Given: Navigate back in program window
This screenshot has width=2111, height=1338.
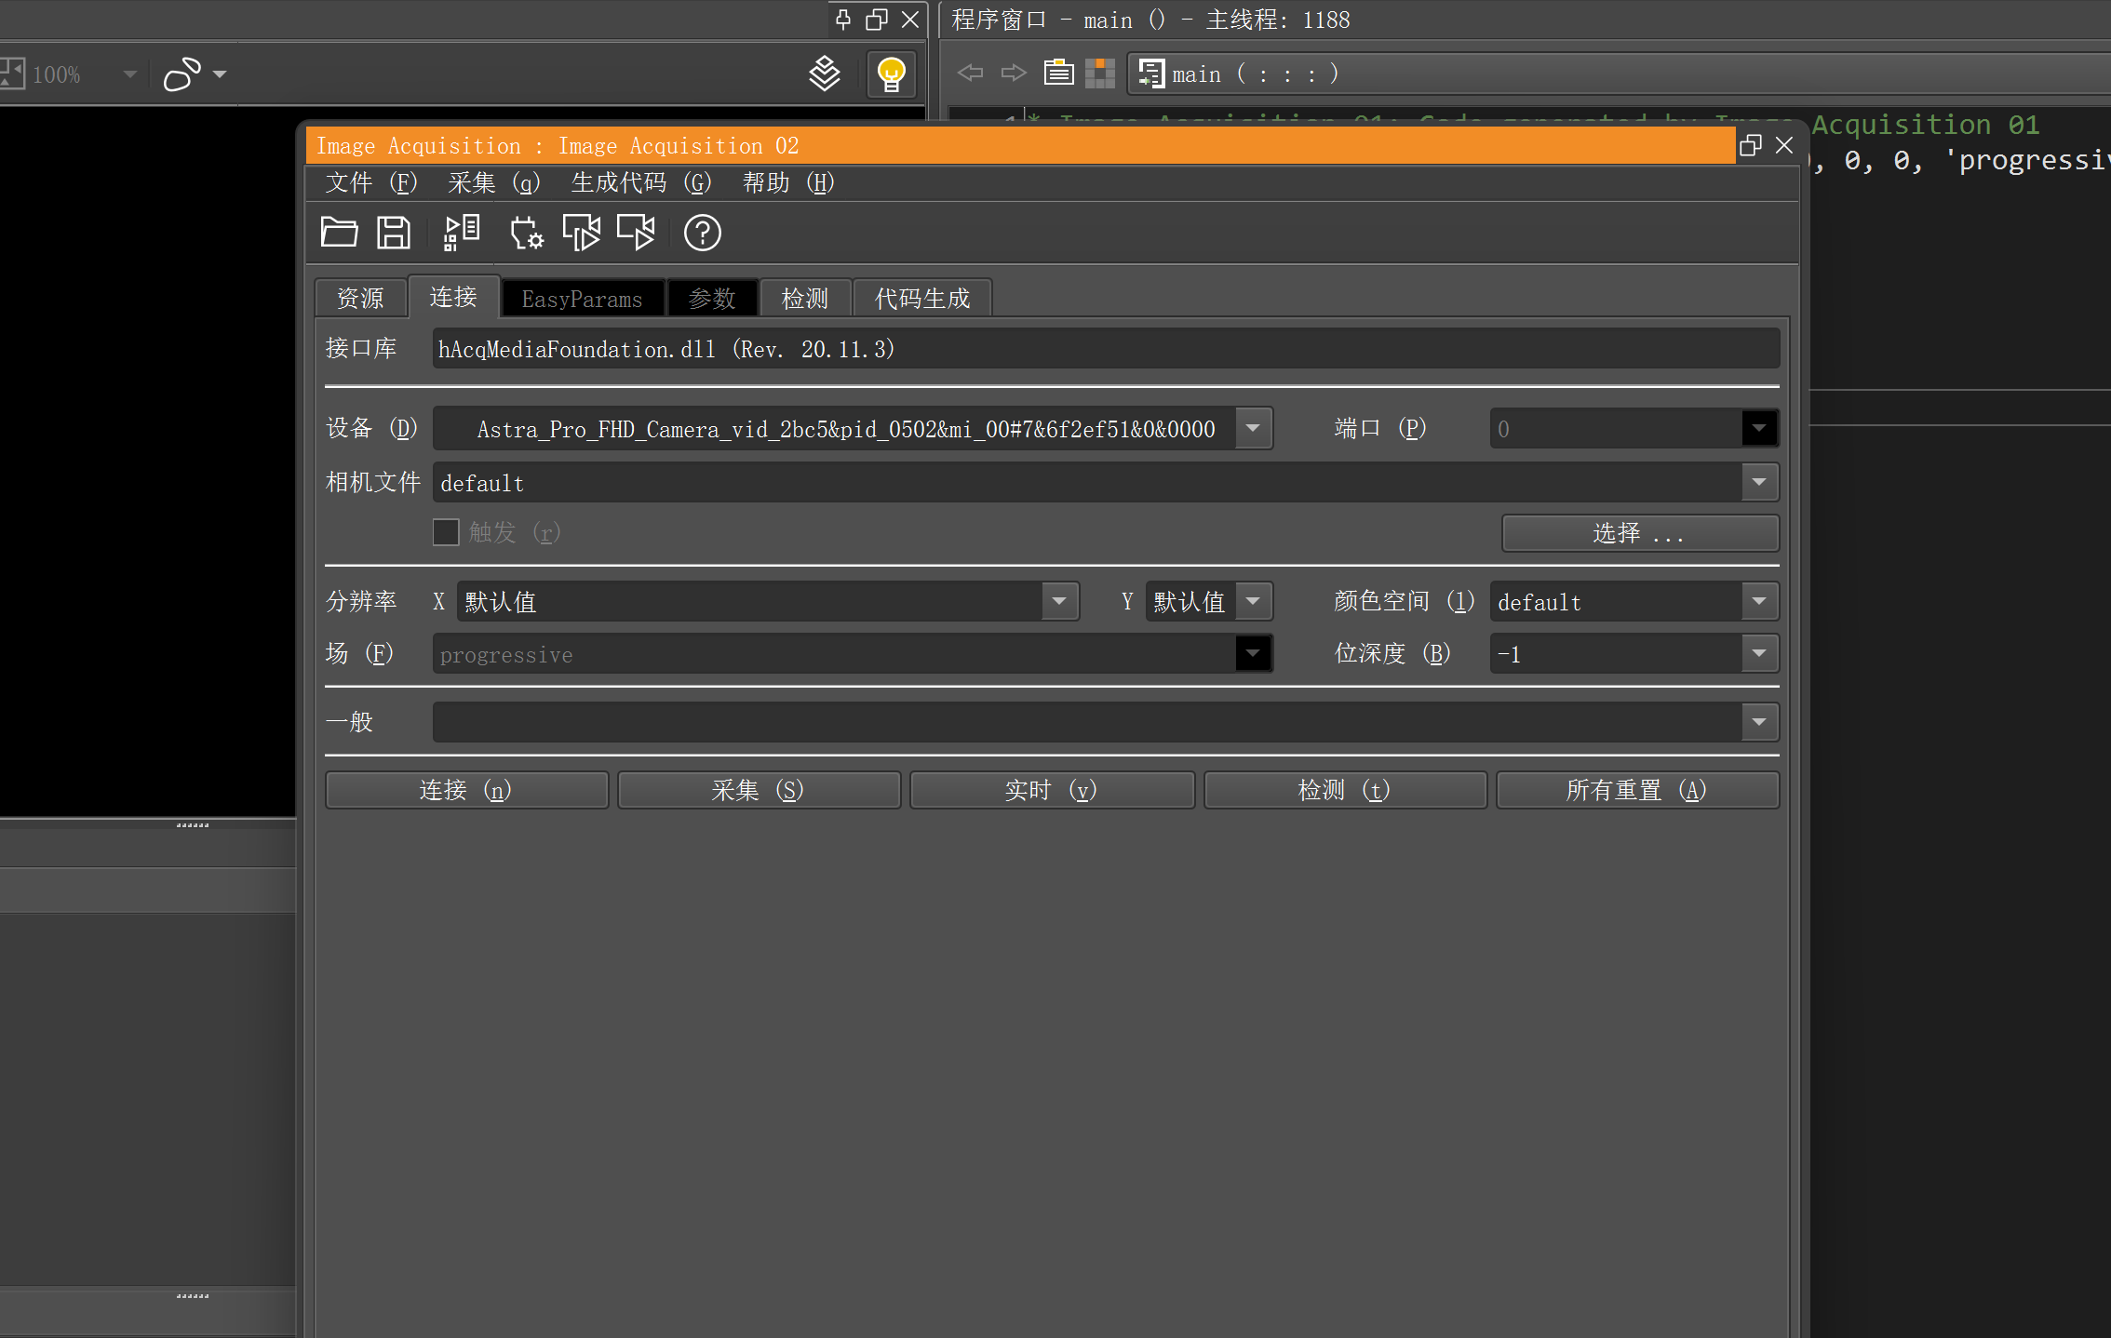Looking at the screenshot, I should pos(970,73).
